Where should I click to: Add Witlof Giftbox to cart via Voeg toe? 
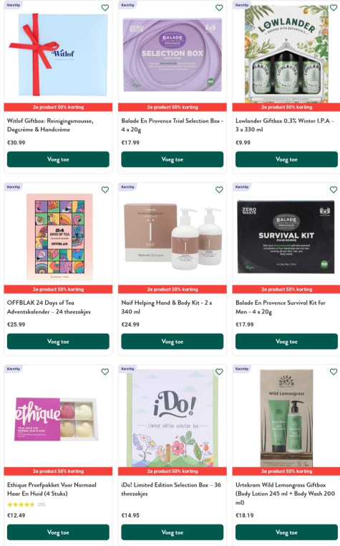[x=58, y=159]
